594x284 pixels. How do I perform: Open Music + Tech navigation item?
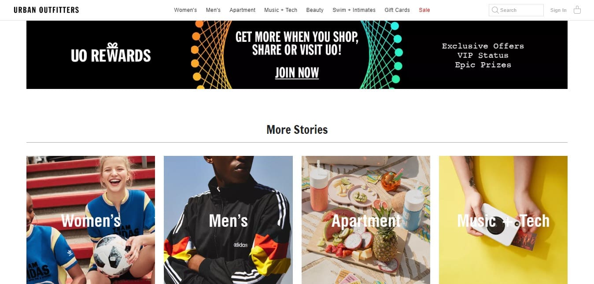[x=280, y=10]
